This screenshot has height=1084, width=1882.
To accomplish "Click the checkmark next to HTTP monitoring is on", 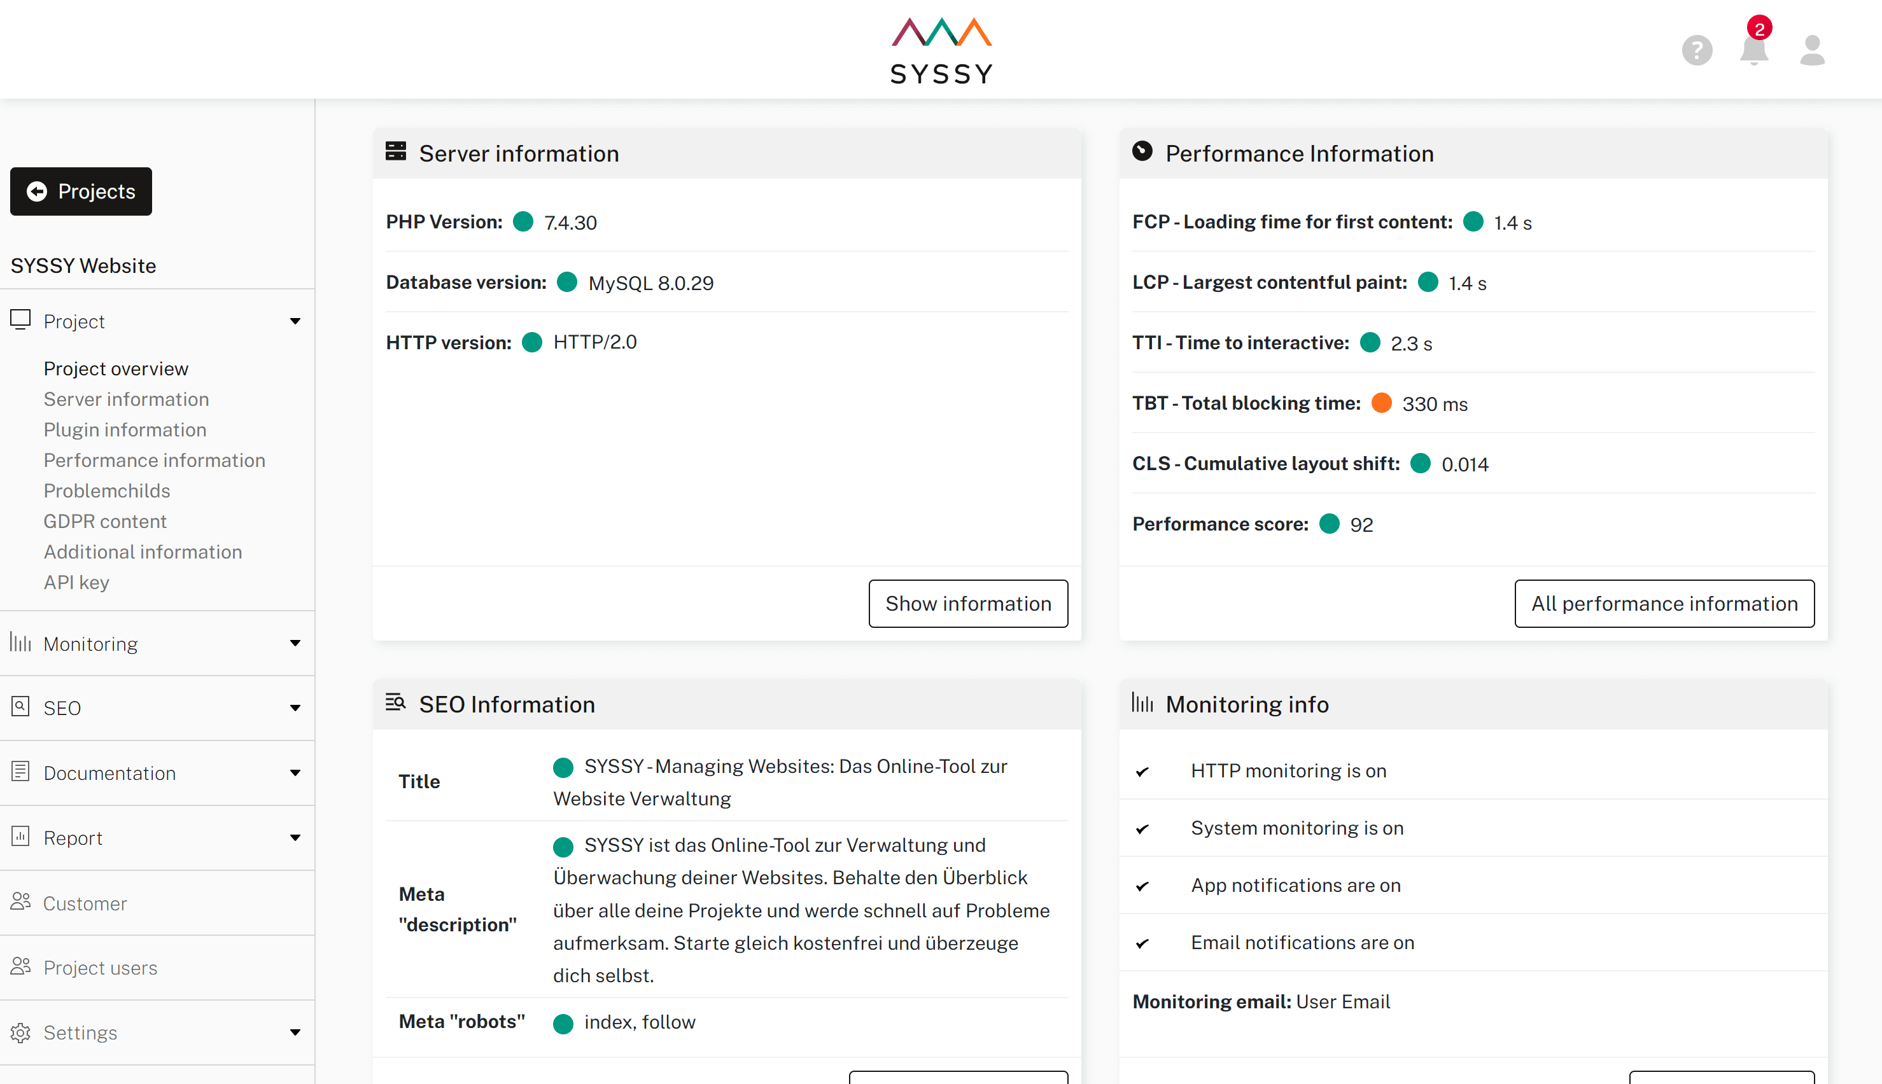I will [1142, 771].
